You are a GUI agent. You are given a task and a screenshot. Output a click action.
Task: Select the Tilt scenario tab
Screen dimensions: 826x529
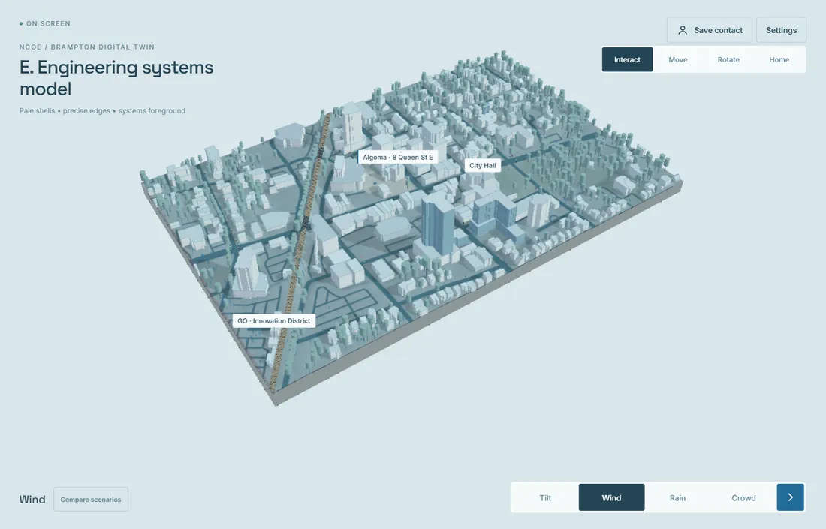click(545, 497)
